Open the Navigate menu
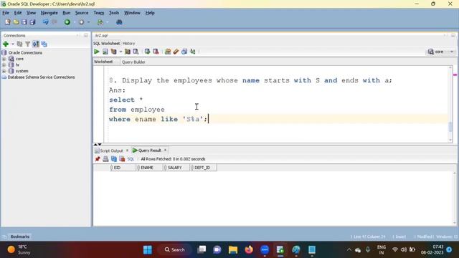Viewport: 459px width, 258px height. click(49, 13)
